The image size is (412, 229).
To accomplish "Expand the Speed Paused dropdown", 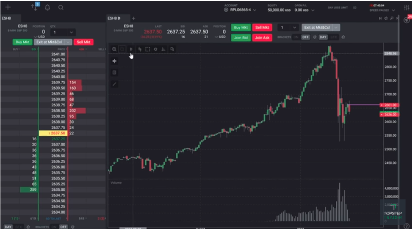I will [x=394, y=10].
